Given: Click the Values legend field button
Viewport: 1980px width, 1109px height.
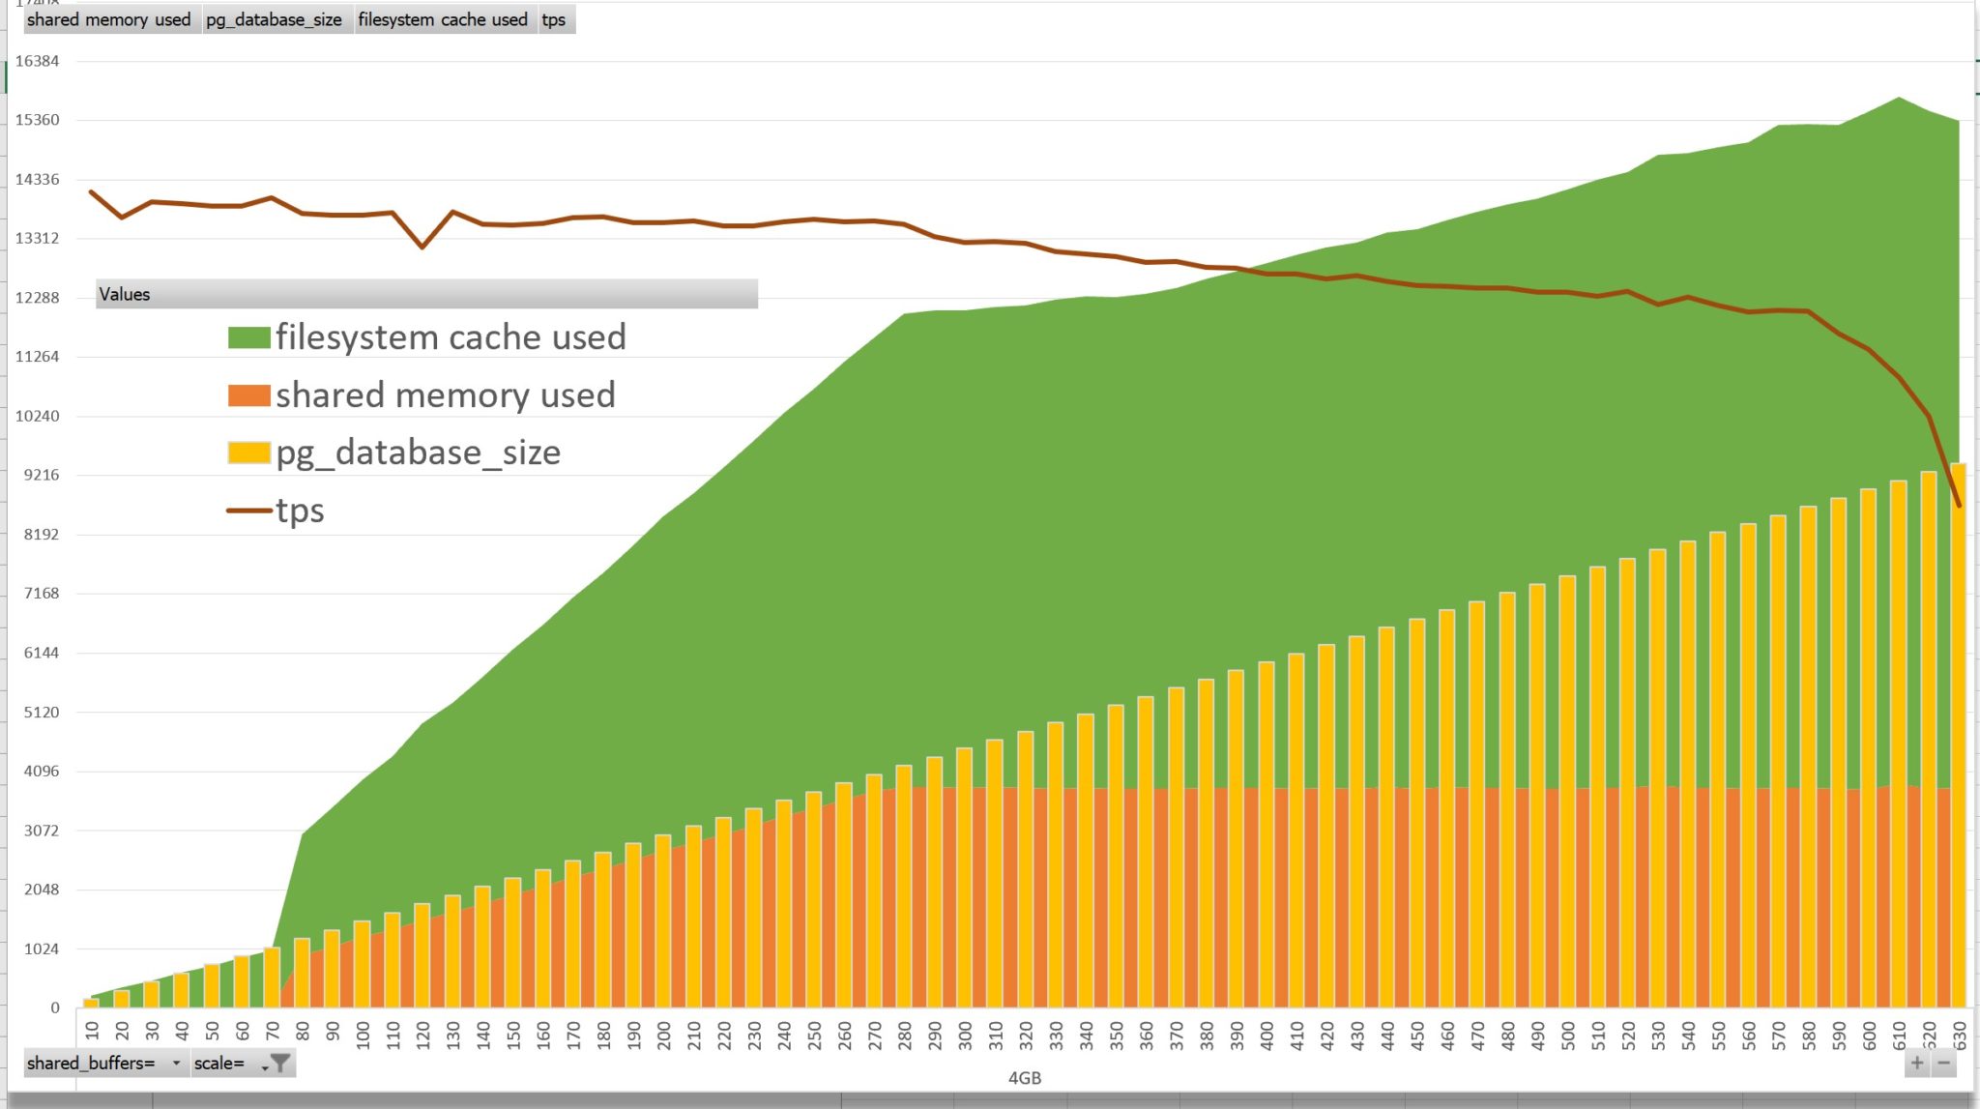Looking at the screenshot, I should click(426, 294).
